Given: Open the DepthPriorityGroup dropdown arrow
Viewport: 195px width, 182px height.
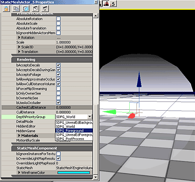Looking at the screenshot, I should pyautogui.click(x=90, y=117).
